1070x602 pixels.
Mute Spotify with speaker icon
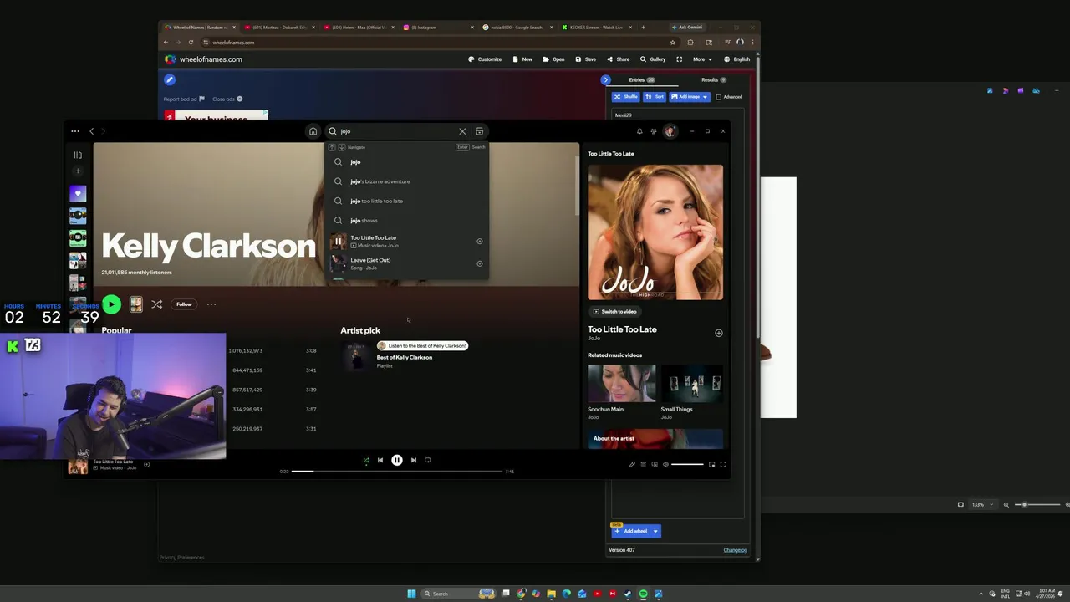click(x=665, y=464)
